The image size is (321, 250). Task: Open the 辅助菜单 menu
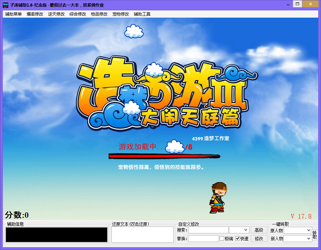pyautogui.click(x=13, y=15)
